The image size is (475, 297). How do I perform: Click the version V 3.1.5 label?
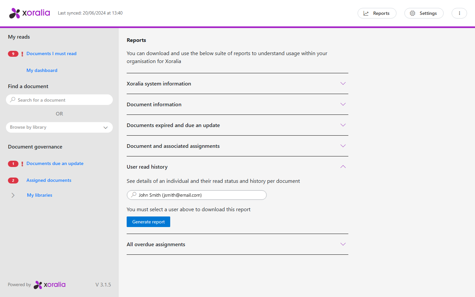(103, 284)
